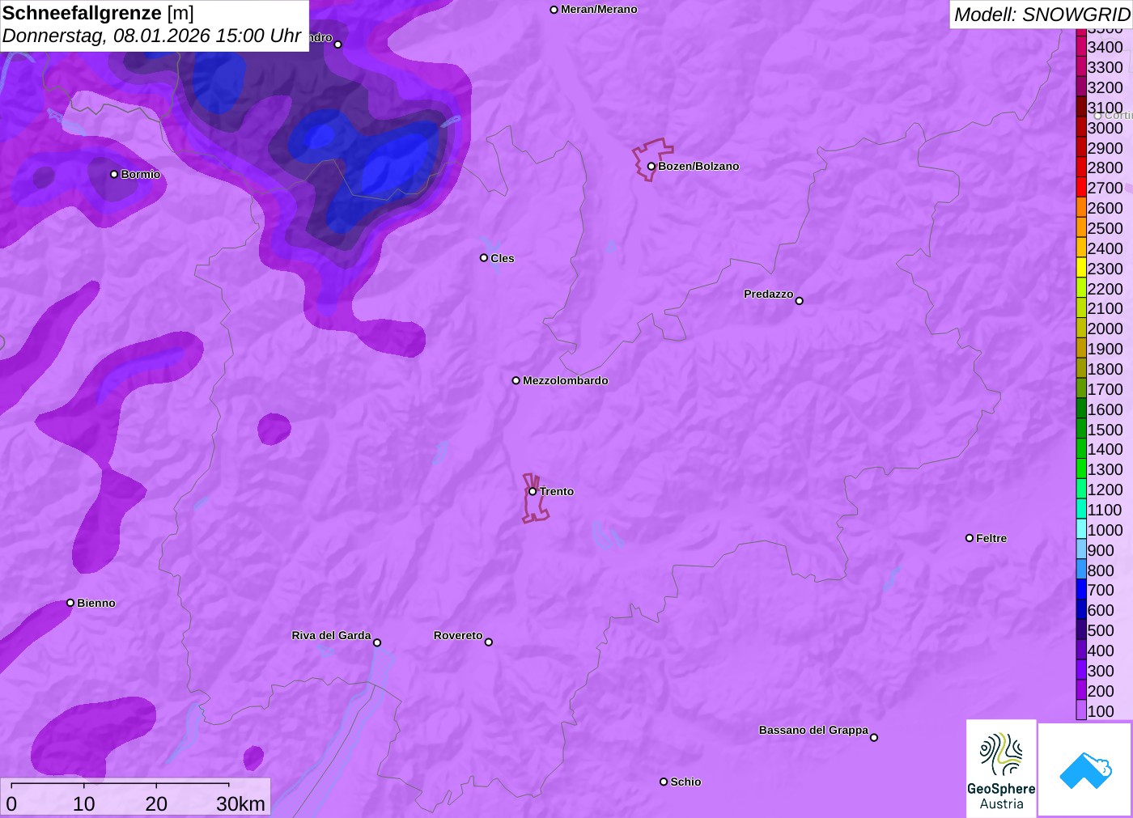This screenshot has width=1133, height=818.
Task: Select the Bozen/Bolzano city marker dot
Action: click(x=651, y=167)
